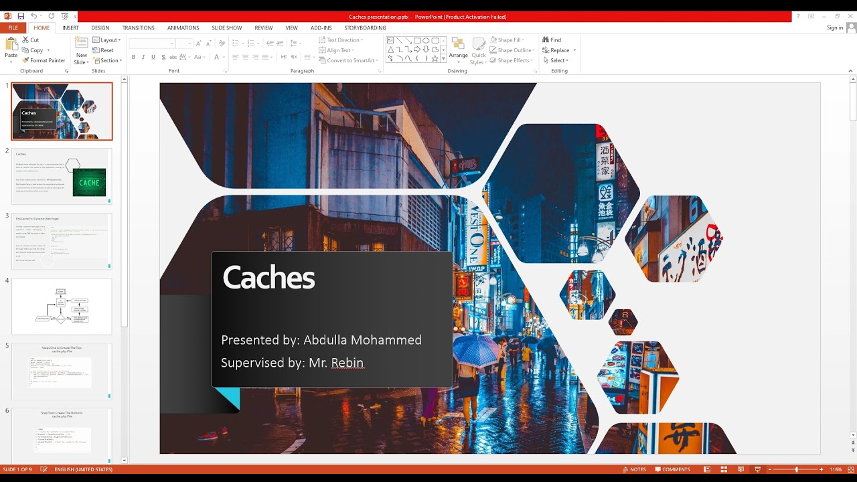Image resolution: width=857 pixels, height=482 pixels.
Task: Expand the Shape Fill dropdown
Action: 508,40
